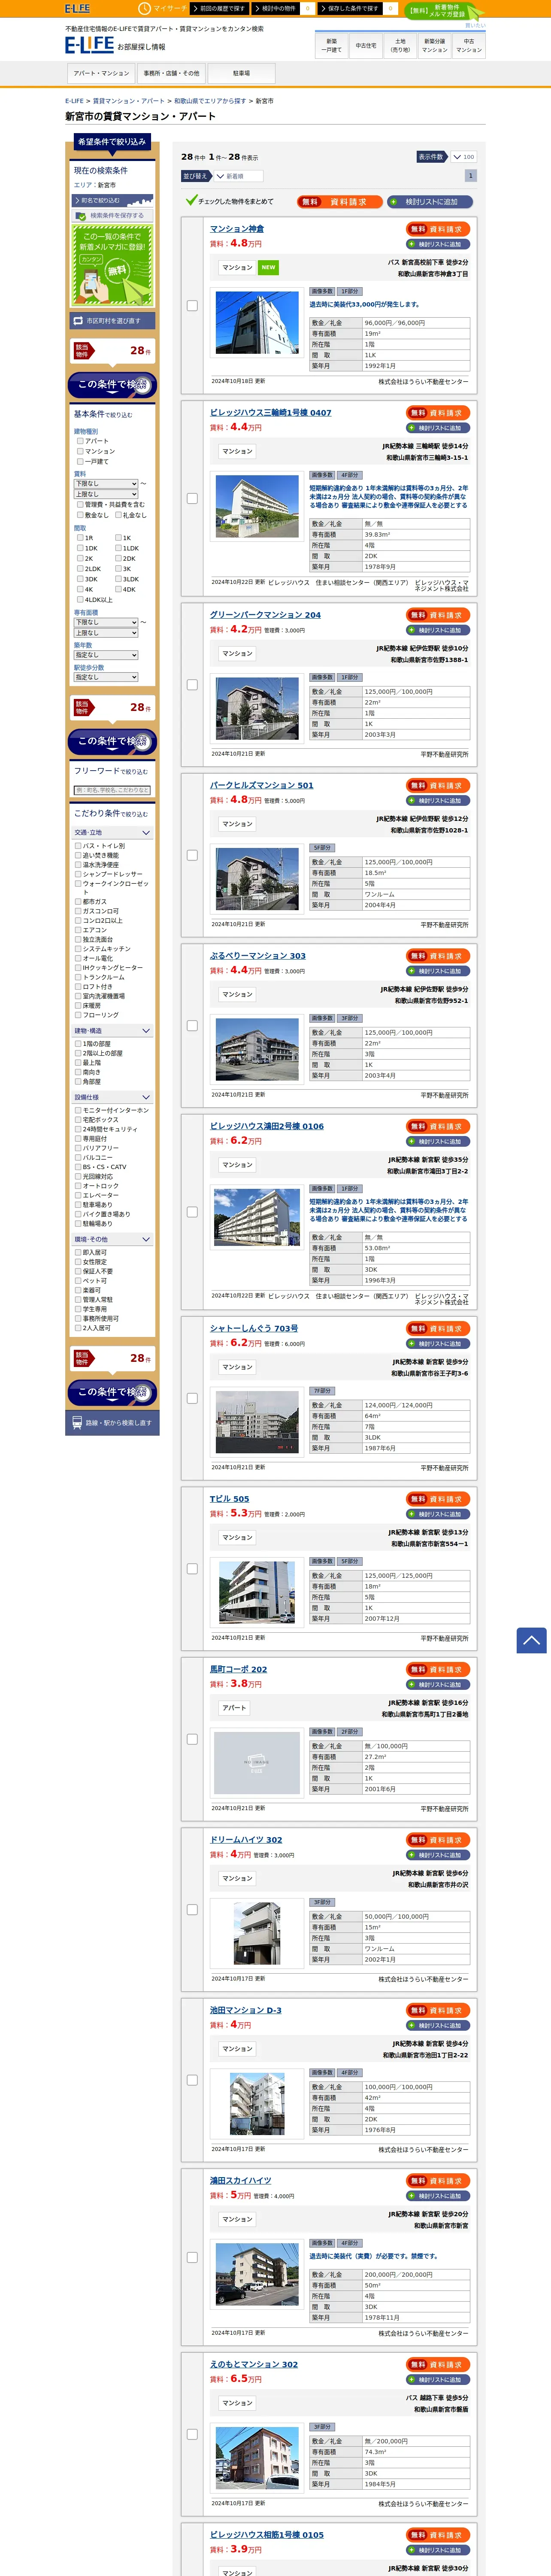Request free materials for マンション神倉
Screen dimensions: 551x2576
point(439,229)
